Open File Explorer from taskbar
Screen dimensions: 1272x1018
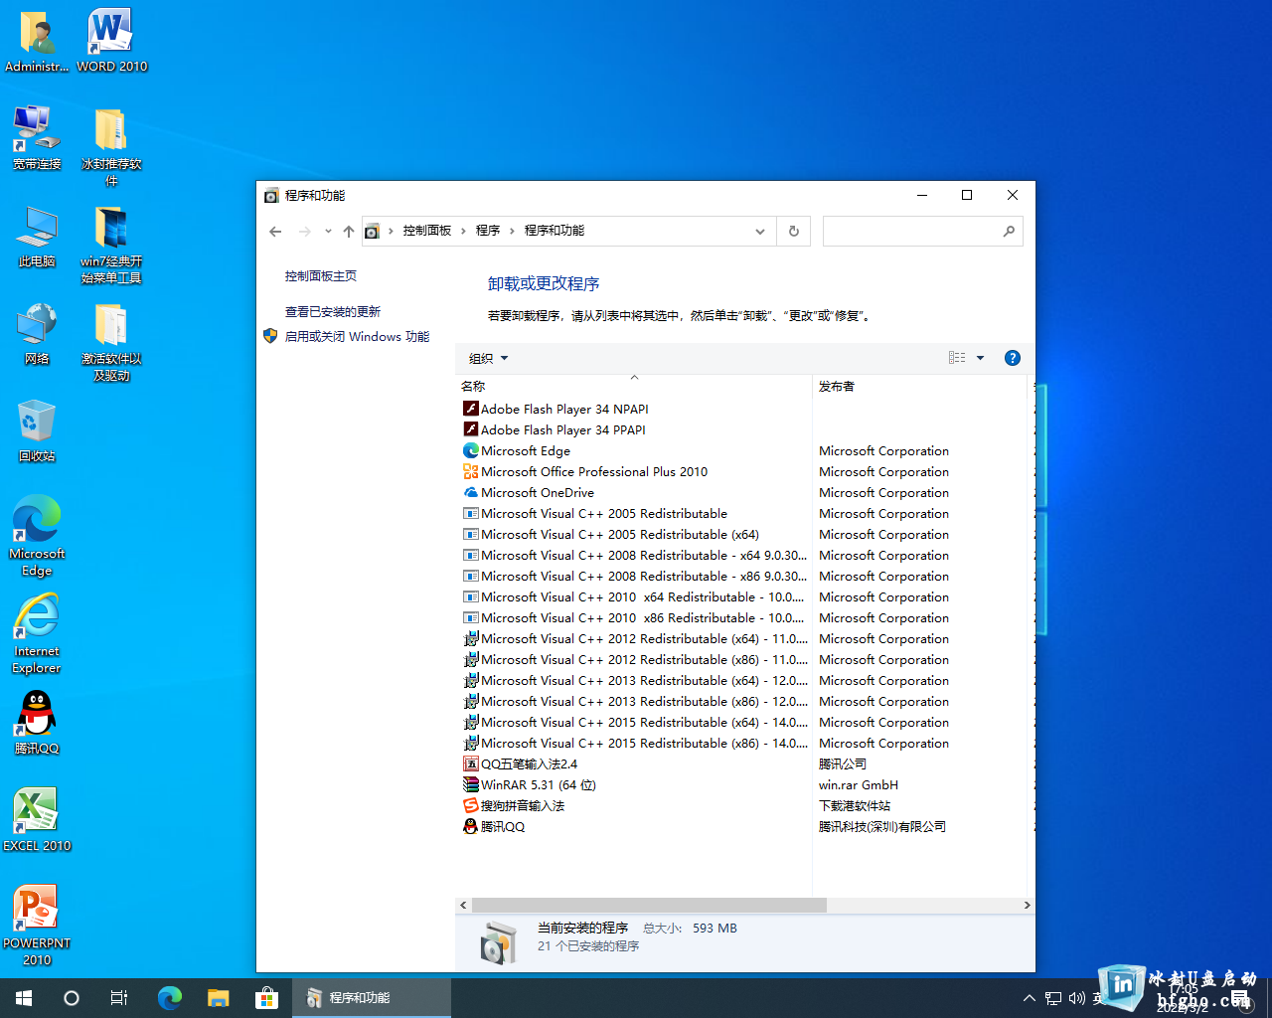[219, 998]
